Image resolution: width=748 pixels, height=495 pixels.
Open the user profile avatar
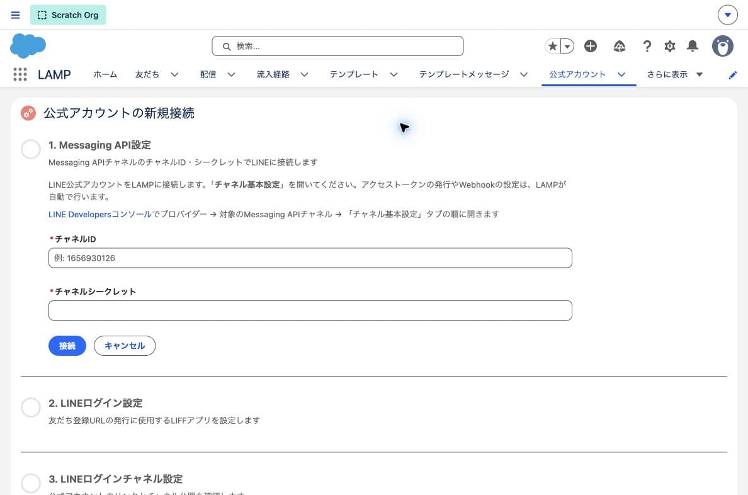pos(723,47)
